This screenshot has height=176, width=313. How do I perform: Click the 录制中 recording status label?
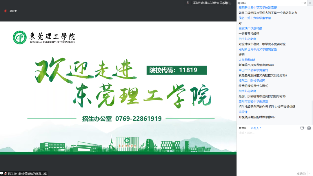[x=13, y=11]
